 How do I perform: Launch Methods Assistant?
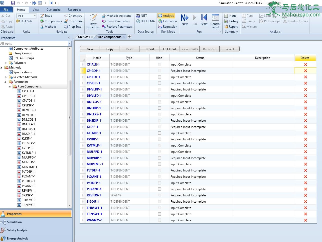coord(116,16)
